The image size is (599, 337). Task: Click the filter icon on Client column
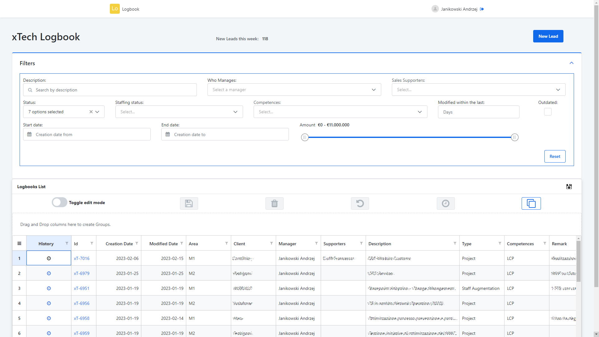click(271, 243)
